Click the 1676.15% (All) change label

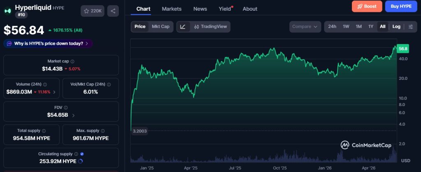(x=65, y=30)
